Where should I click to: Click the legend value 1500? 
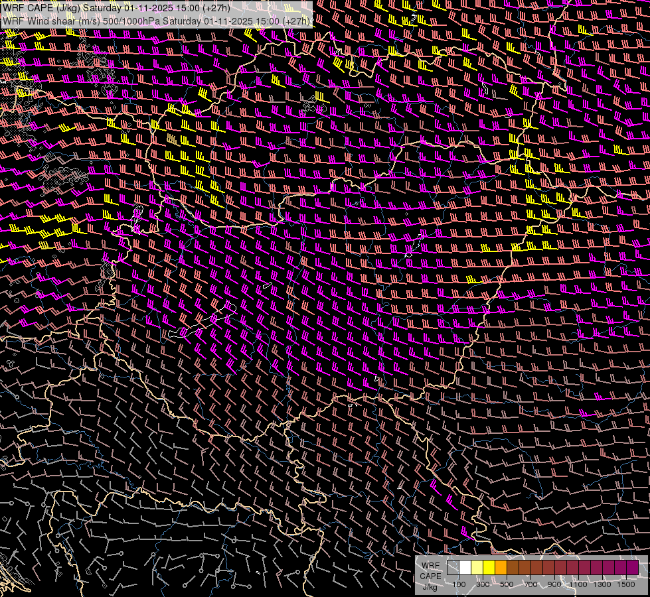tap(626, 584)
